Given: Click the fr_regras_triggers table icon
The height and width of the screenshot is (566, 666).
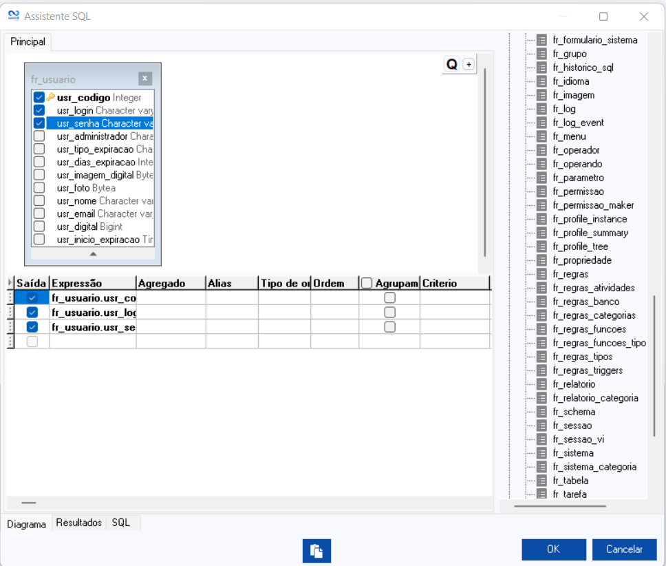Looking at the screenshot, I should [x=541, y=370].
